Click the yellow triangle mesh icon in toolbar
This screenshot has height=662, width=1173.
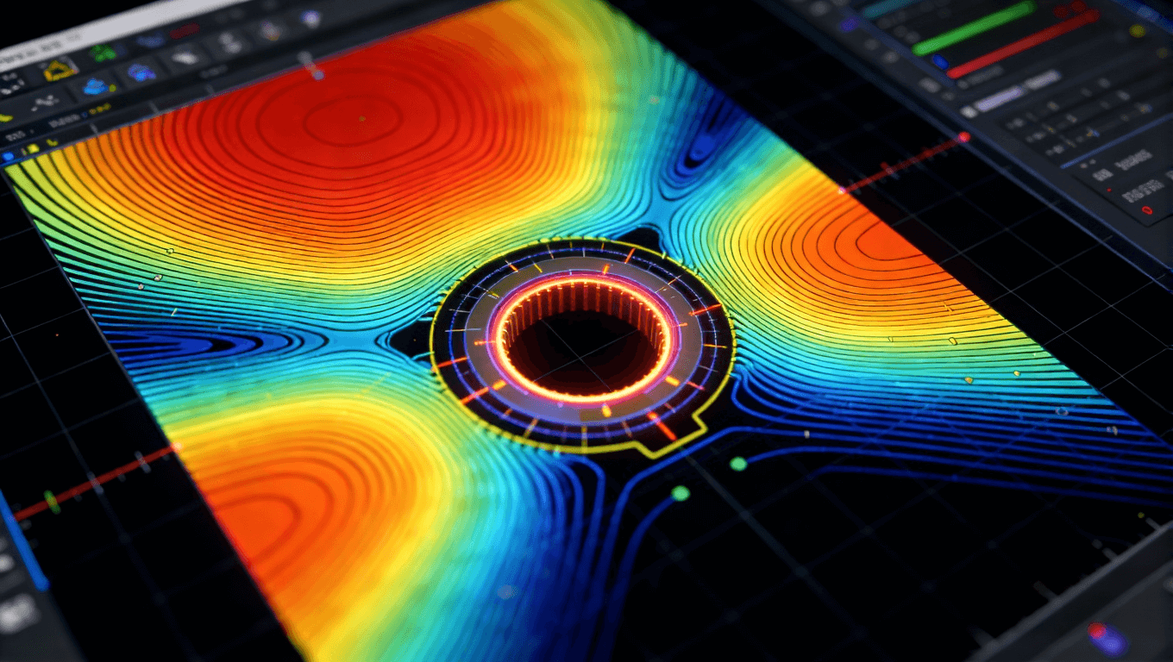point(59,69)
